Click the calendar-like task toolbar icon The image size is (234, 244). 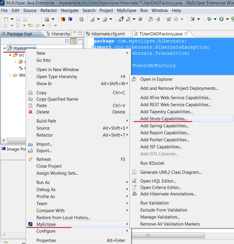pos(169,19)
